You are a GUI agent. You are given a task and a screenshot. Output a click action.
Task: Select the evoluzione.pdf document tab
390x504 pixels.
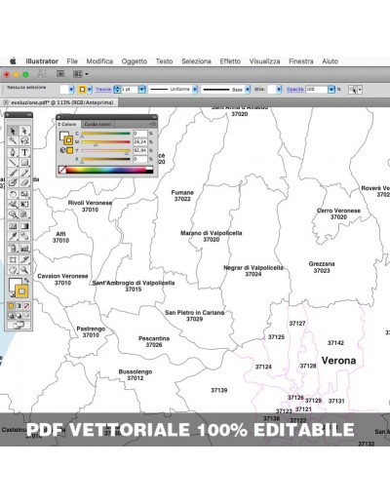point(61,102)
